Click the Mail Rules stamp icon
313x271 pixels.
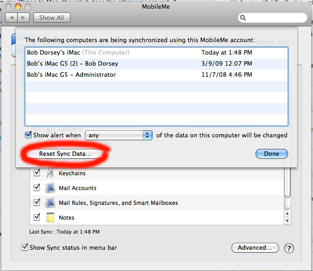[50, 203]
